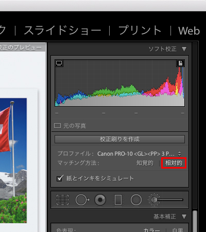Screen dimensions: 206x232
Task: Activate the Red Eye Correction tool
Action: (x=100, y=200)
